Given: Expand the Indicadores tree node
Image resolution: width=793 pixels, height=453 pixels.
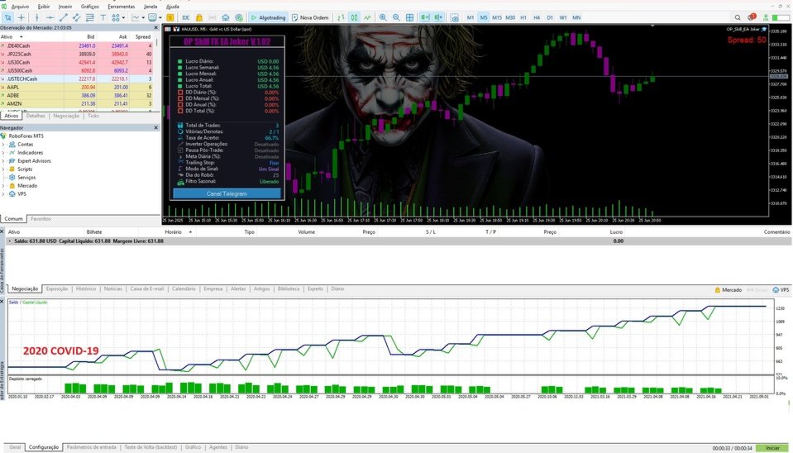Looking at the screenshot, I should click(x=3, y=153).
